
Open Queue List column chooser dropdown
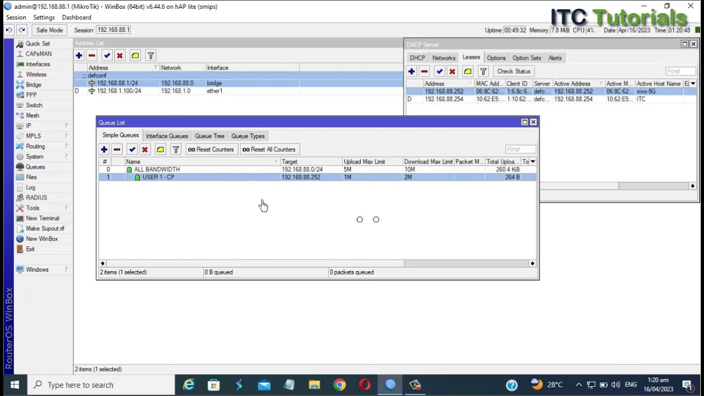tap(533, 162)
